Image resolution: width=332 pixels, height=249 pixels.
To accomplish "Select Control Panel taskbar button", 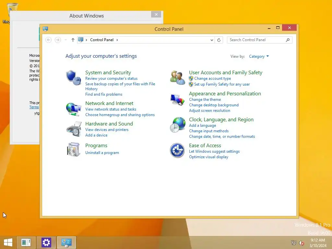I will coord(66,243).
